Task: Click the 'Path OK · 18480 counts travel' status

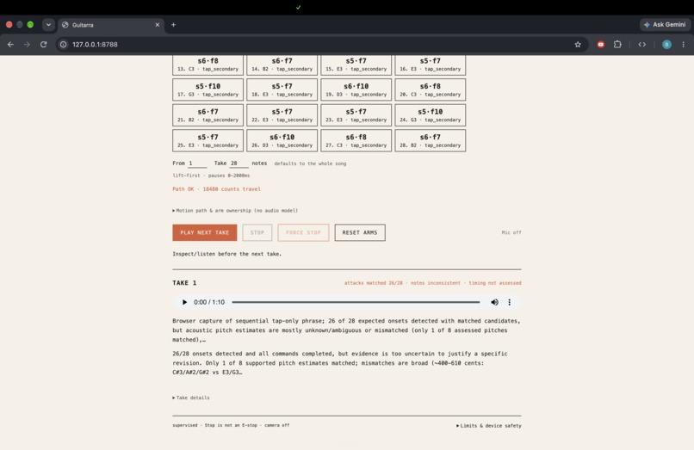Action: (x=216, y=189)
